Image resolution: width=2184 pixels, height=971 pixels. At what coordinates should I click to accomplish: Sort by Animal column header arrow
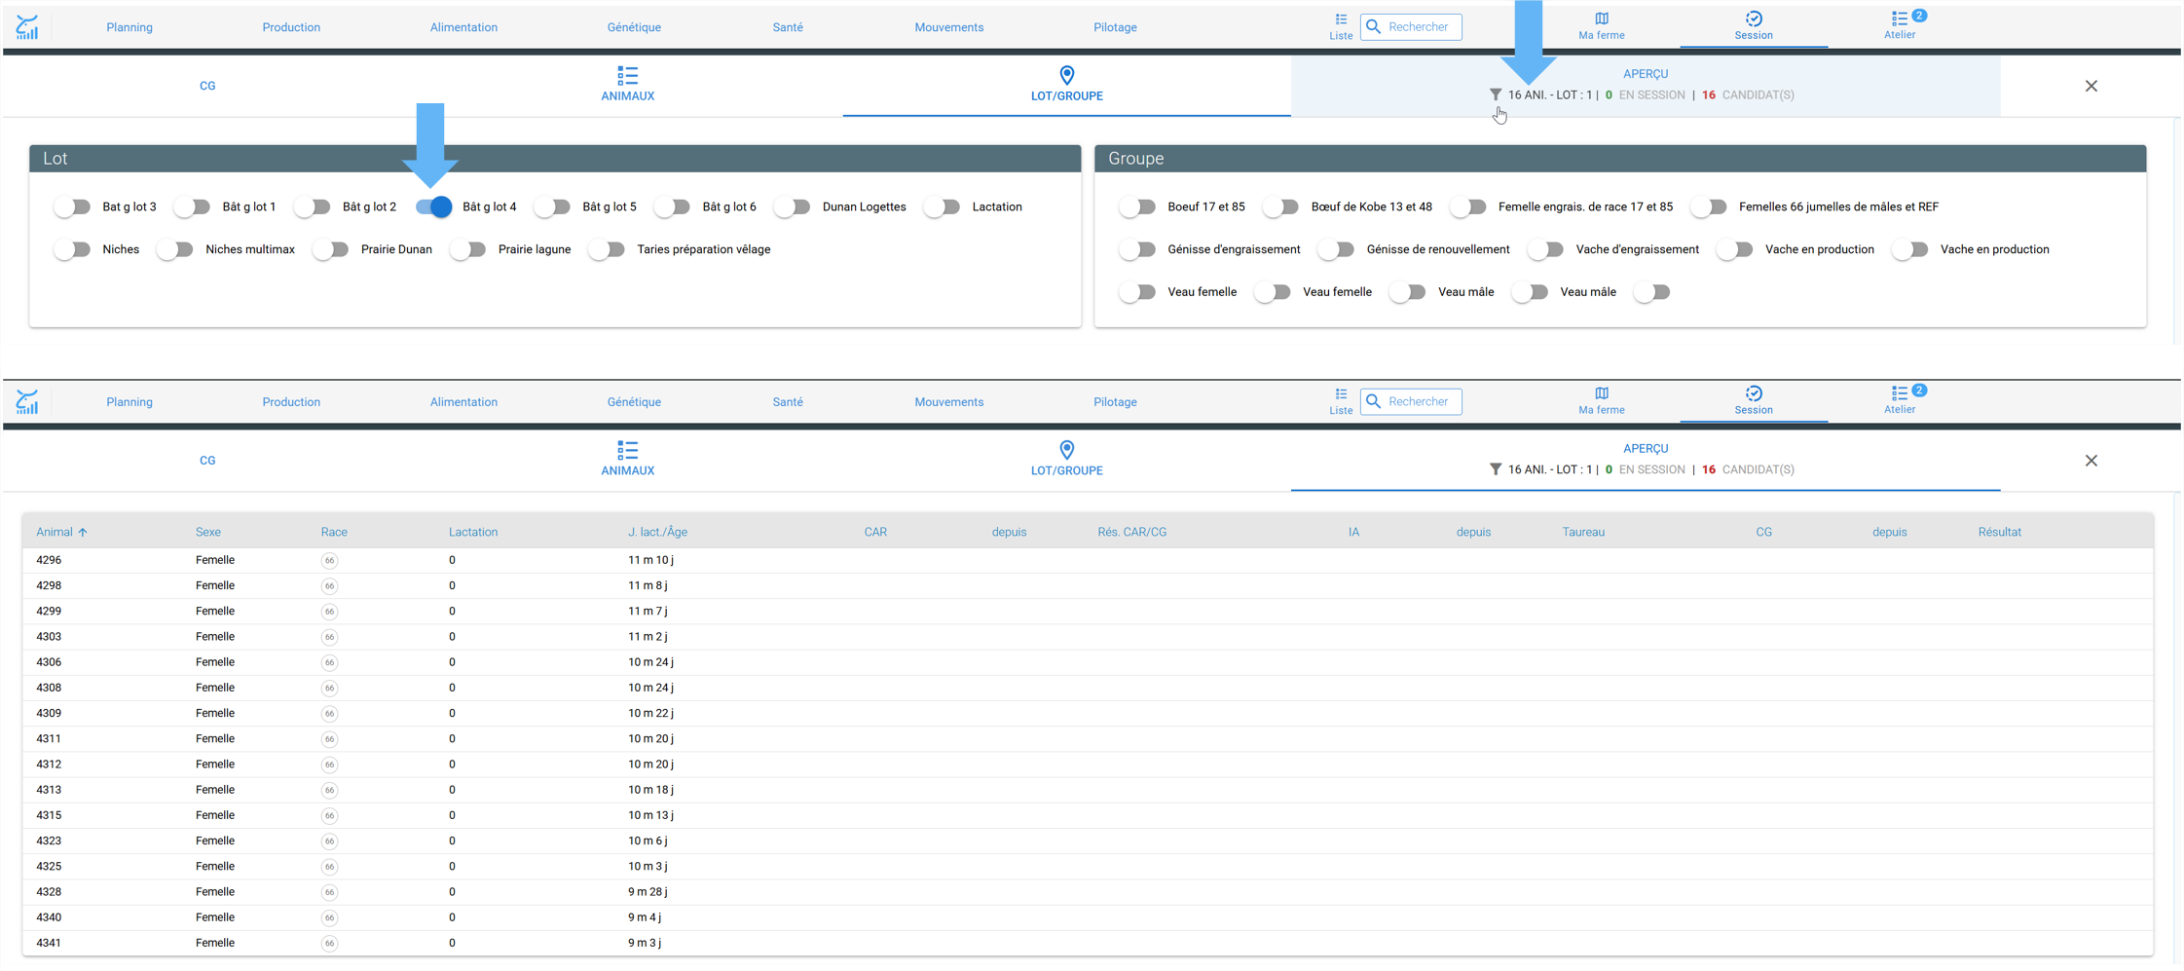click(83, 533)
